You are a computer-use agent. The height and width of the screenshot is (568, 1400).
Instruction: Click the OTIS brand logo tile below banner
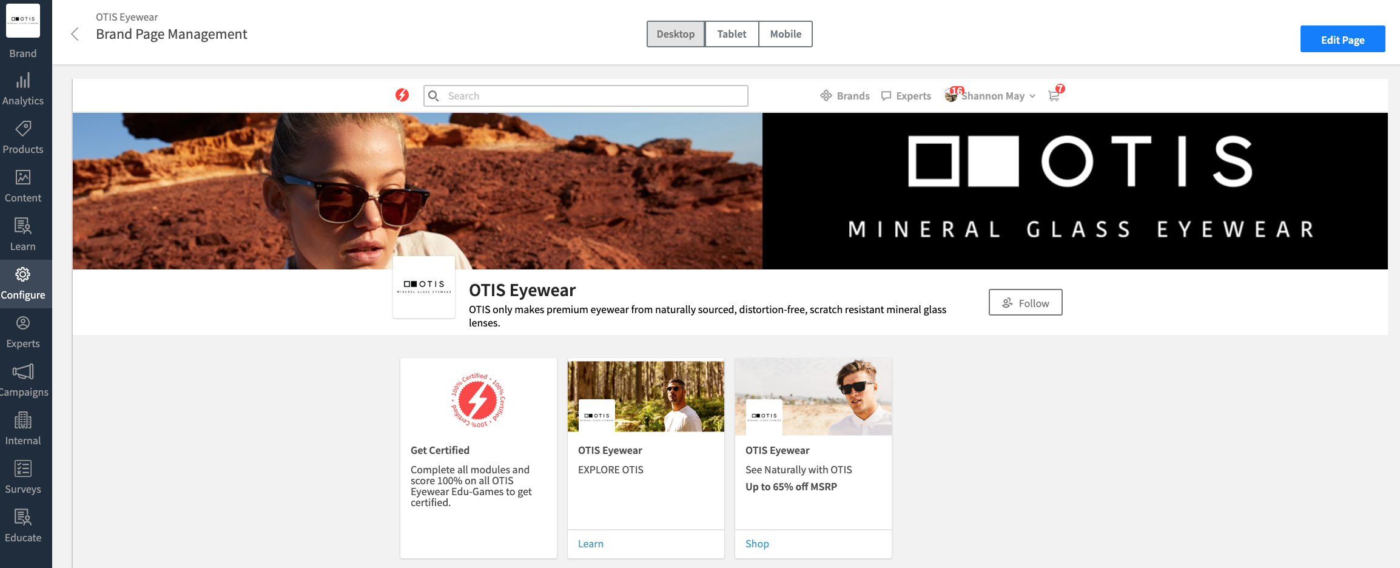(x=424, y=286)
